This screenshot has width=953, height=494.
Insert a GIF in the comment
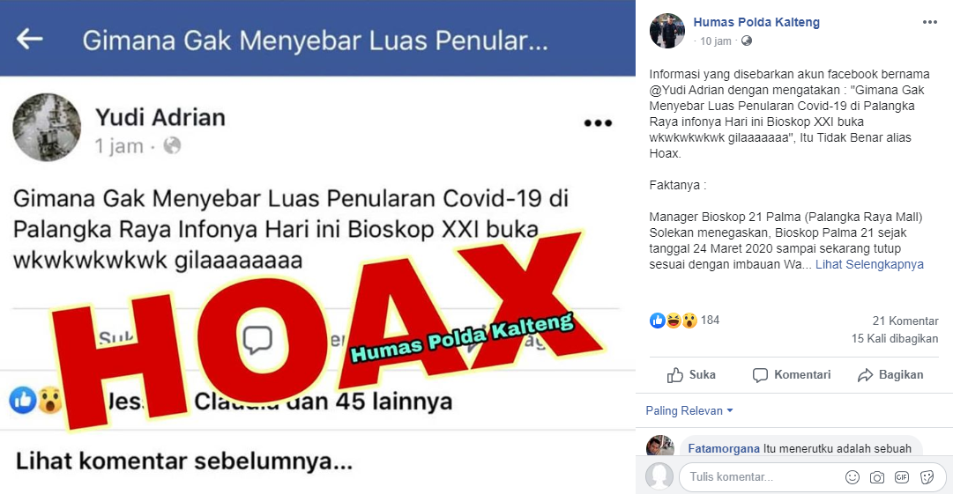tap(901, 477)
